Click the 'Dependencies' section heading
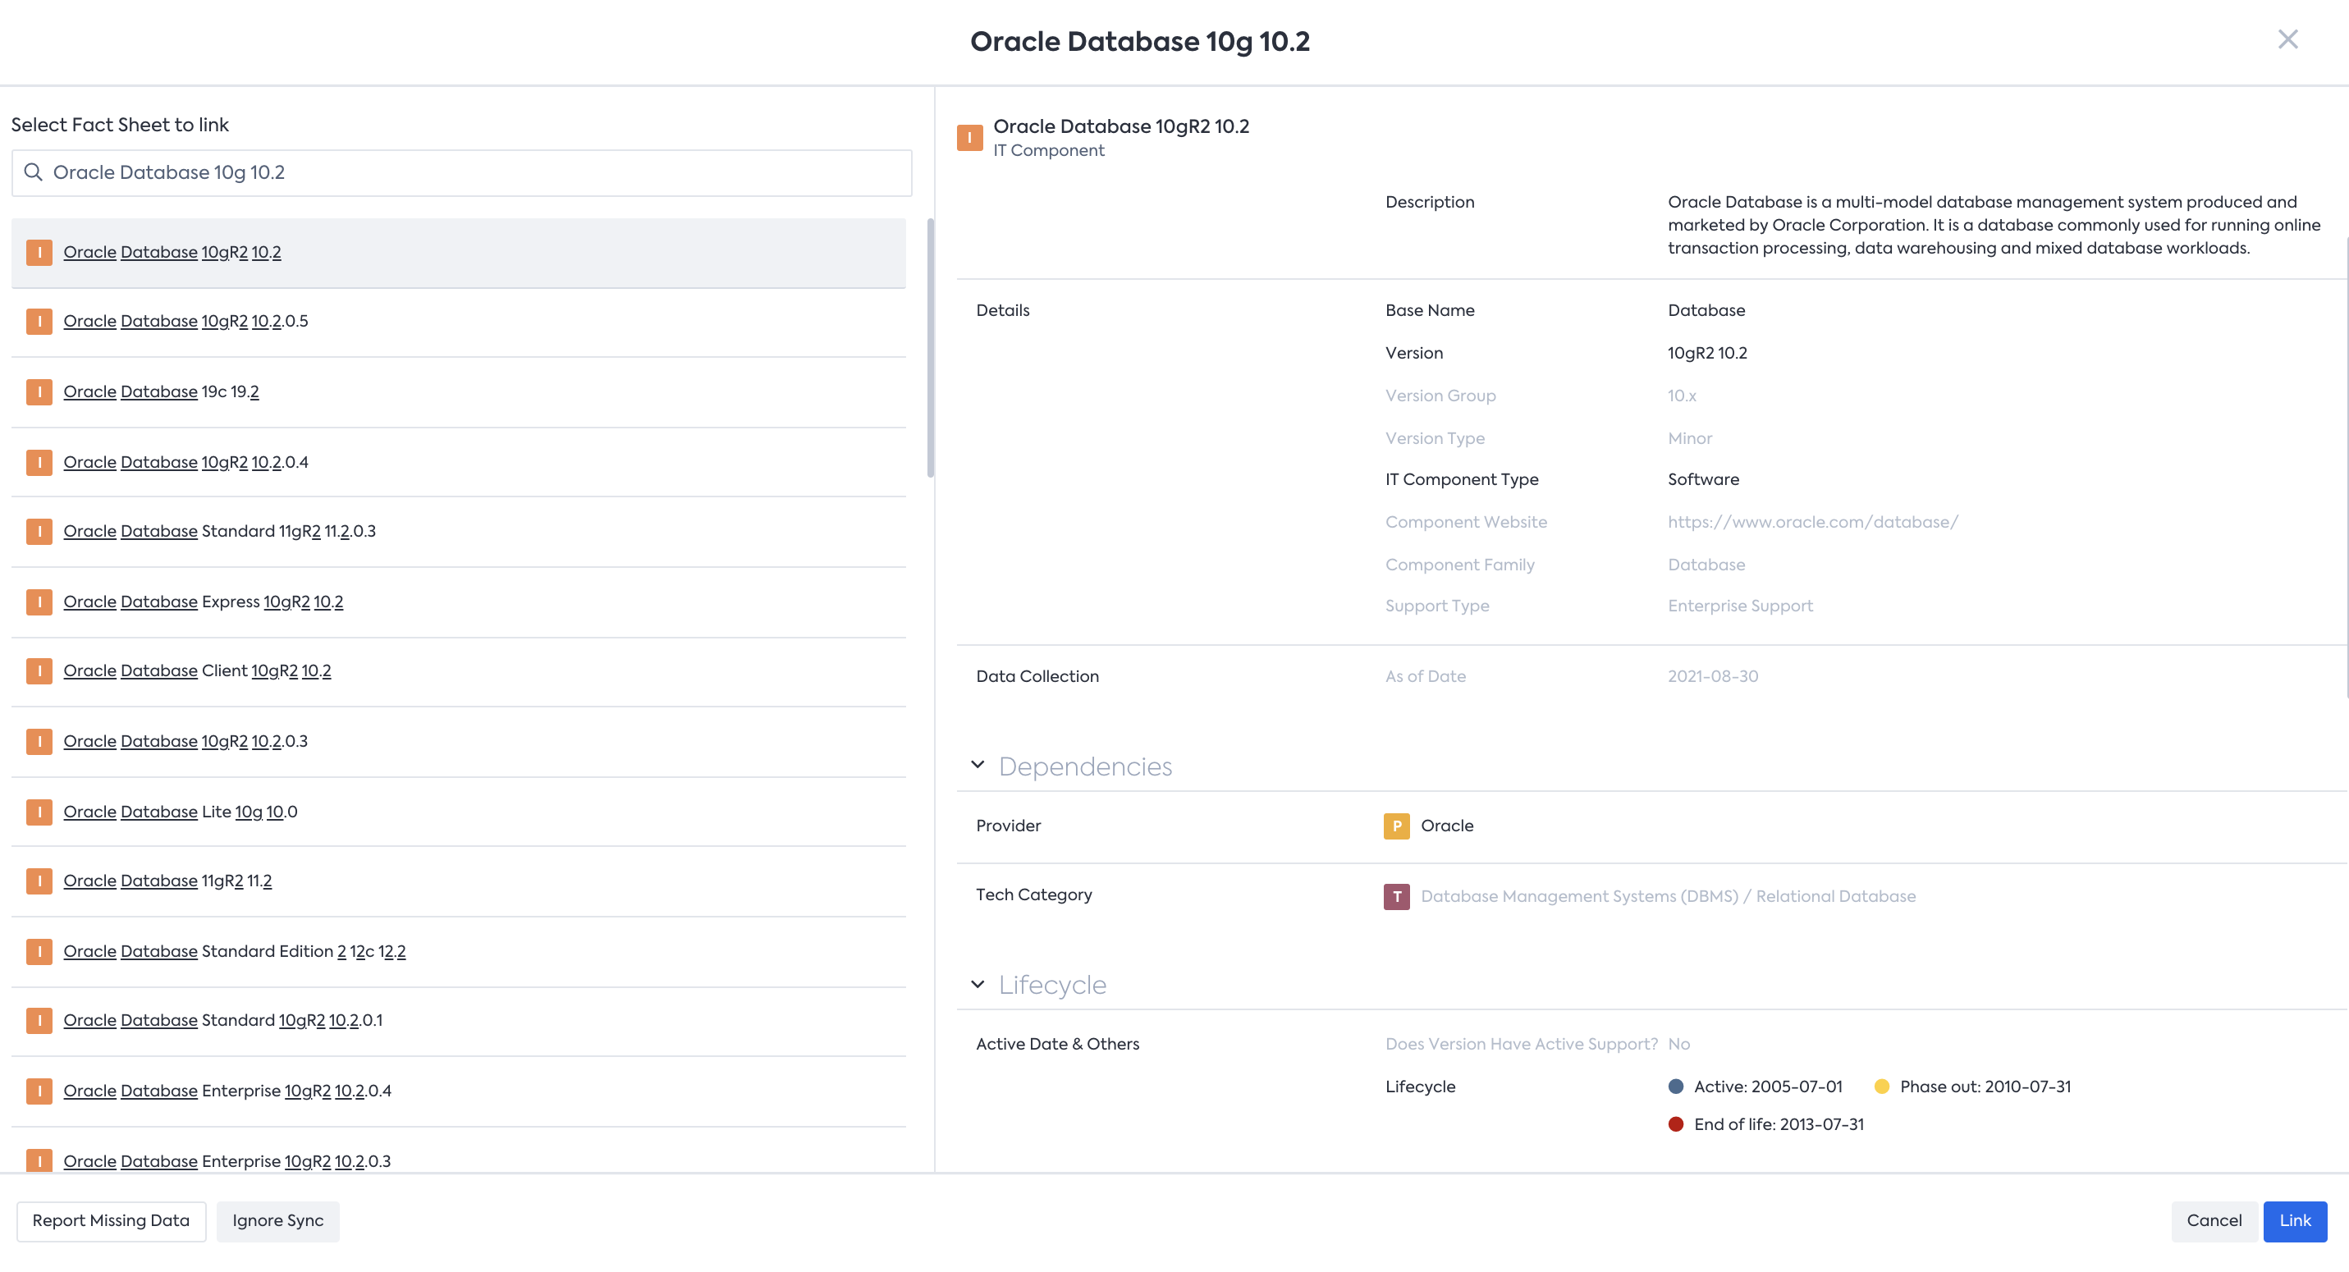The width and height of the screenshot is (2349, 1272). (1085, 766)
